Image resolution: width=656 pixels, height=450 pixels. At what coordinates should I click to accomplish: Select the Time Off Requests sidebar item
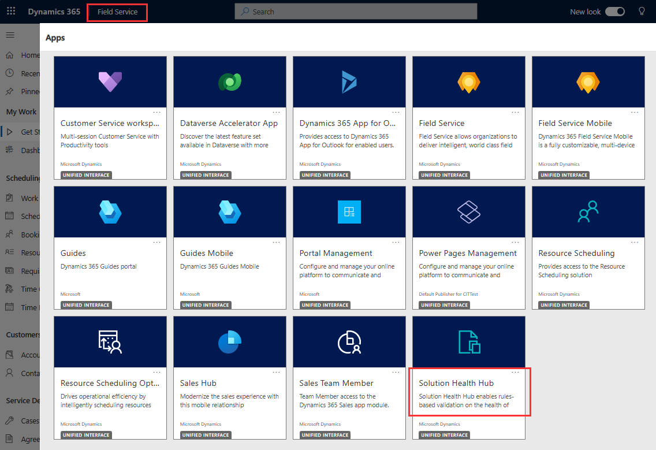click(20, 289)
